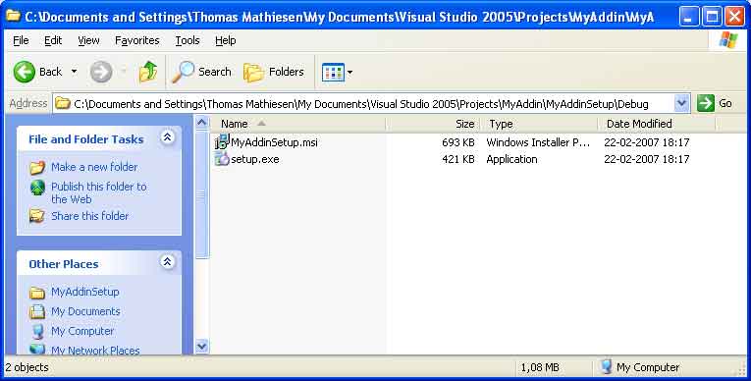The width and height of the screenshot is (751, 381).
Task: Select the setup.exe file
Action: [x=255, y=159]
